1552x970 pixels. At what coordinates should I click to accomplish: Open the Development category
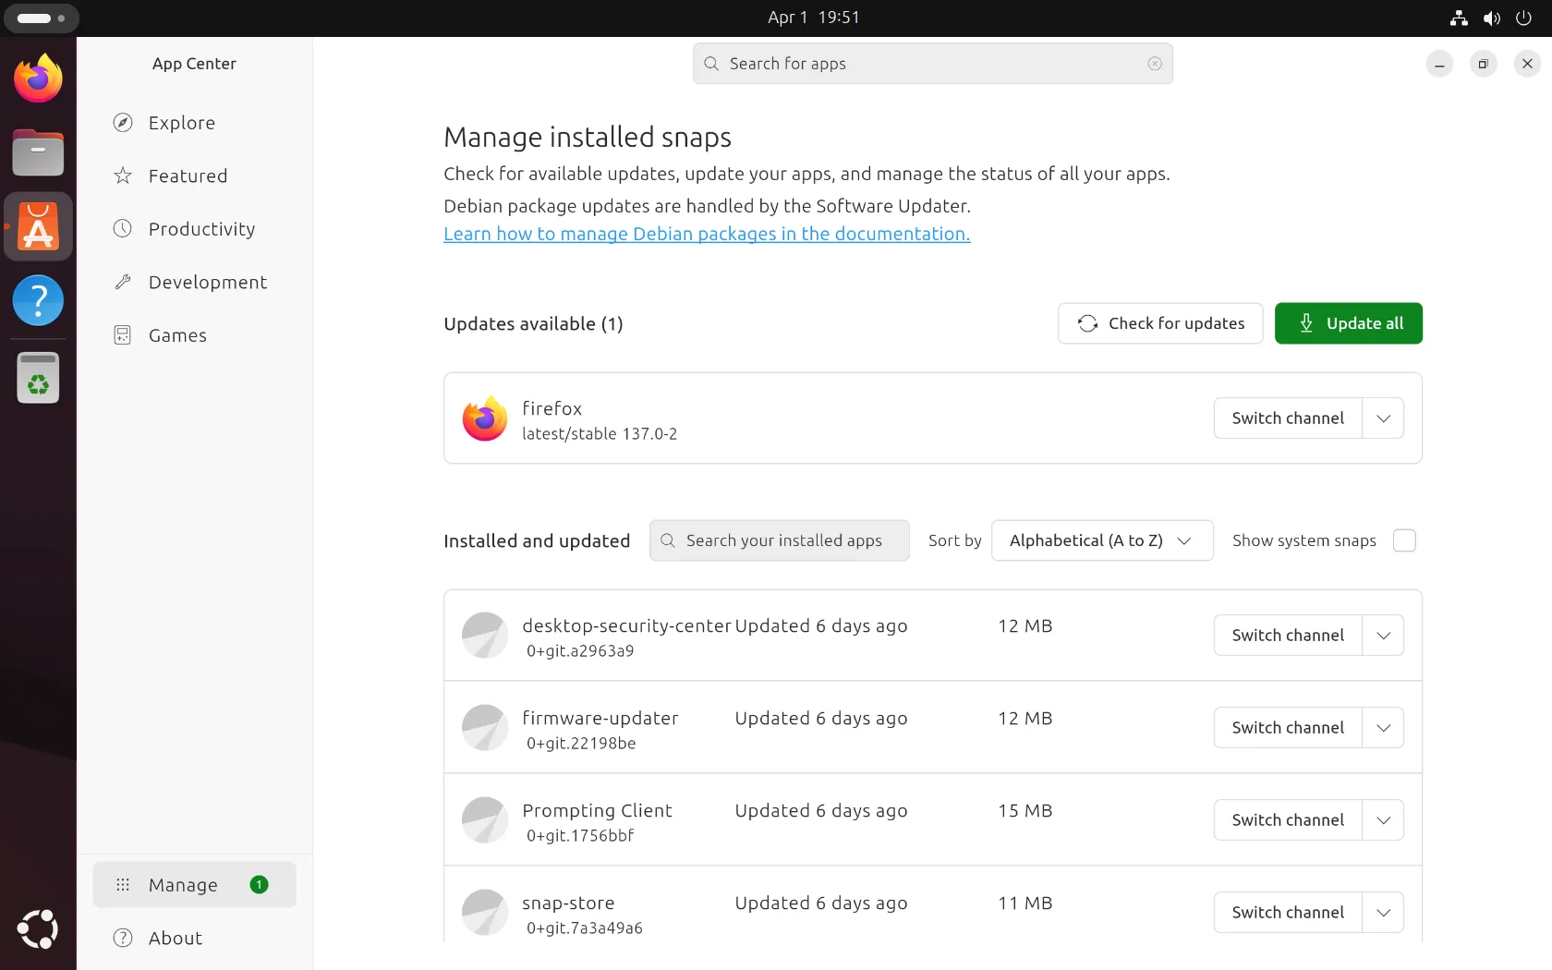tap(207, 283)
